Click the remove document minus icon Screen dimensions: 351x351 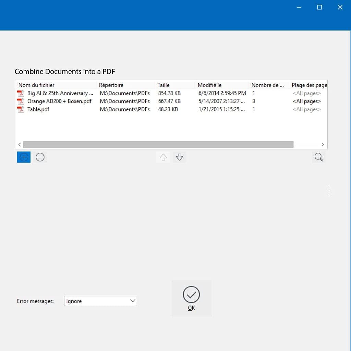click(x=40, y=157)
